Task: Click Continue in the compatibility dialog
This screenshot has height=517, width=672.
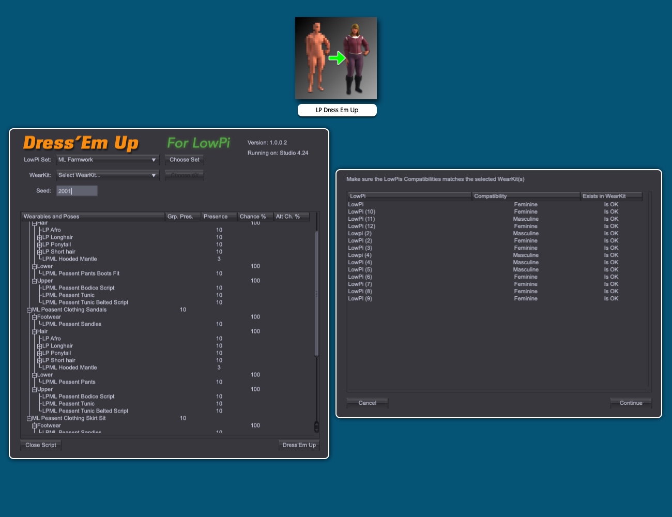Action: pos(631,403)
